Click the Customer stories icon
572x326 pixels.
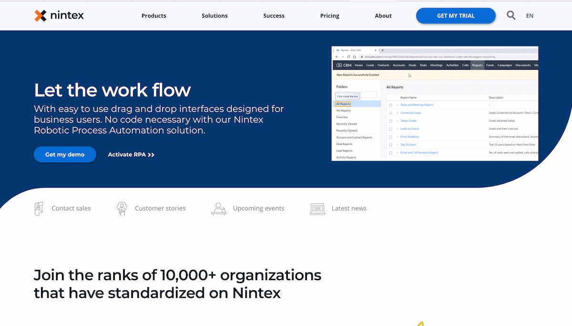coord(122,209)
